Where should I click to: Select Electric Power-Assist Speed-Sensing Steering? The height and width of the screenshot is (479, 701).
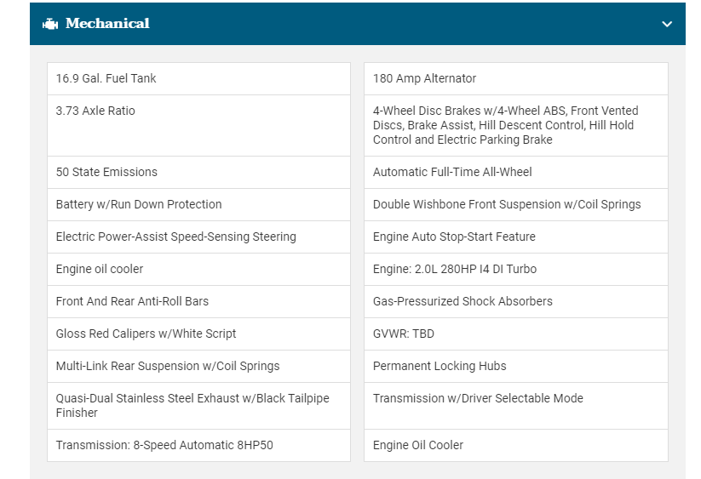(x=175, y=237)
